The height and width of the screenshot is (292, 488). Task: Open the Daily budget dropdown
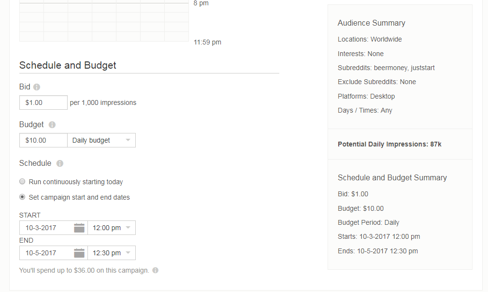point(101,140)
